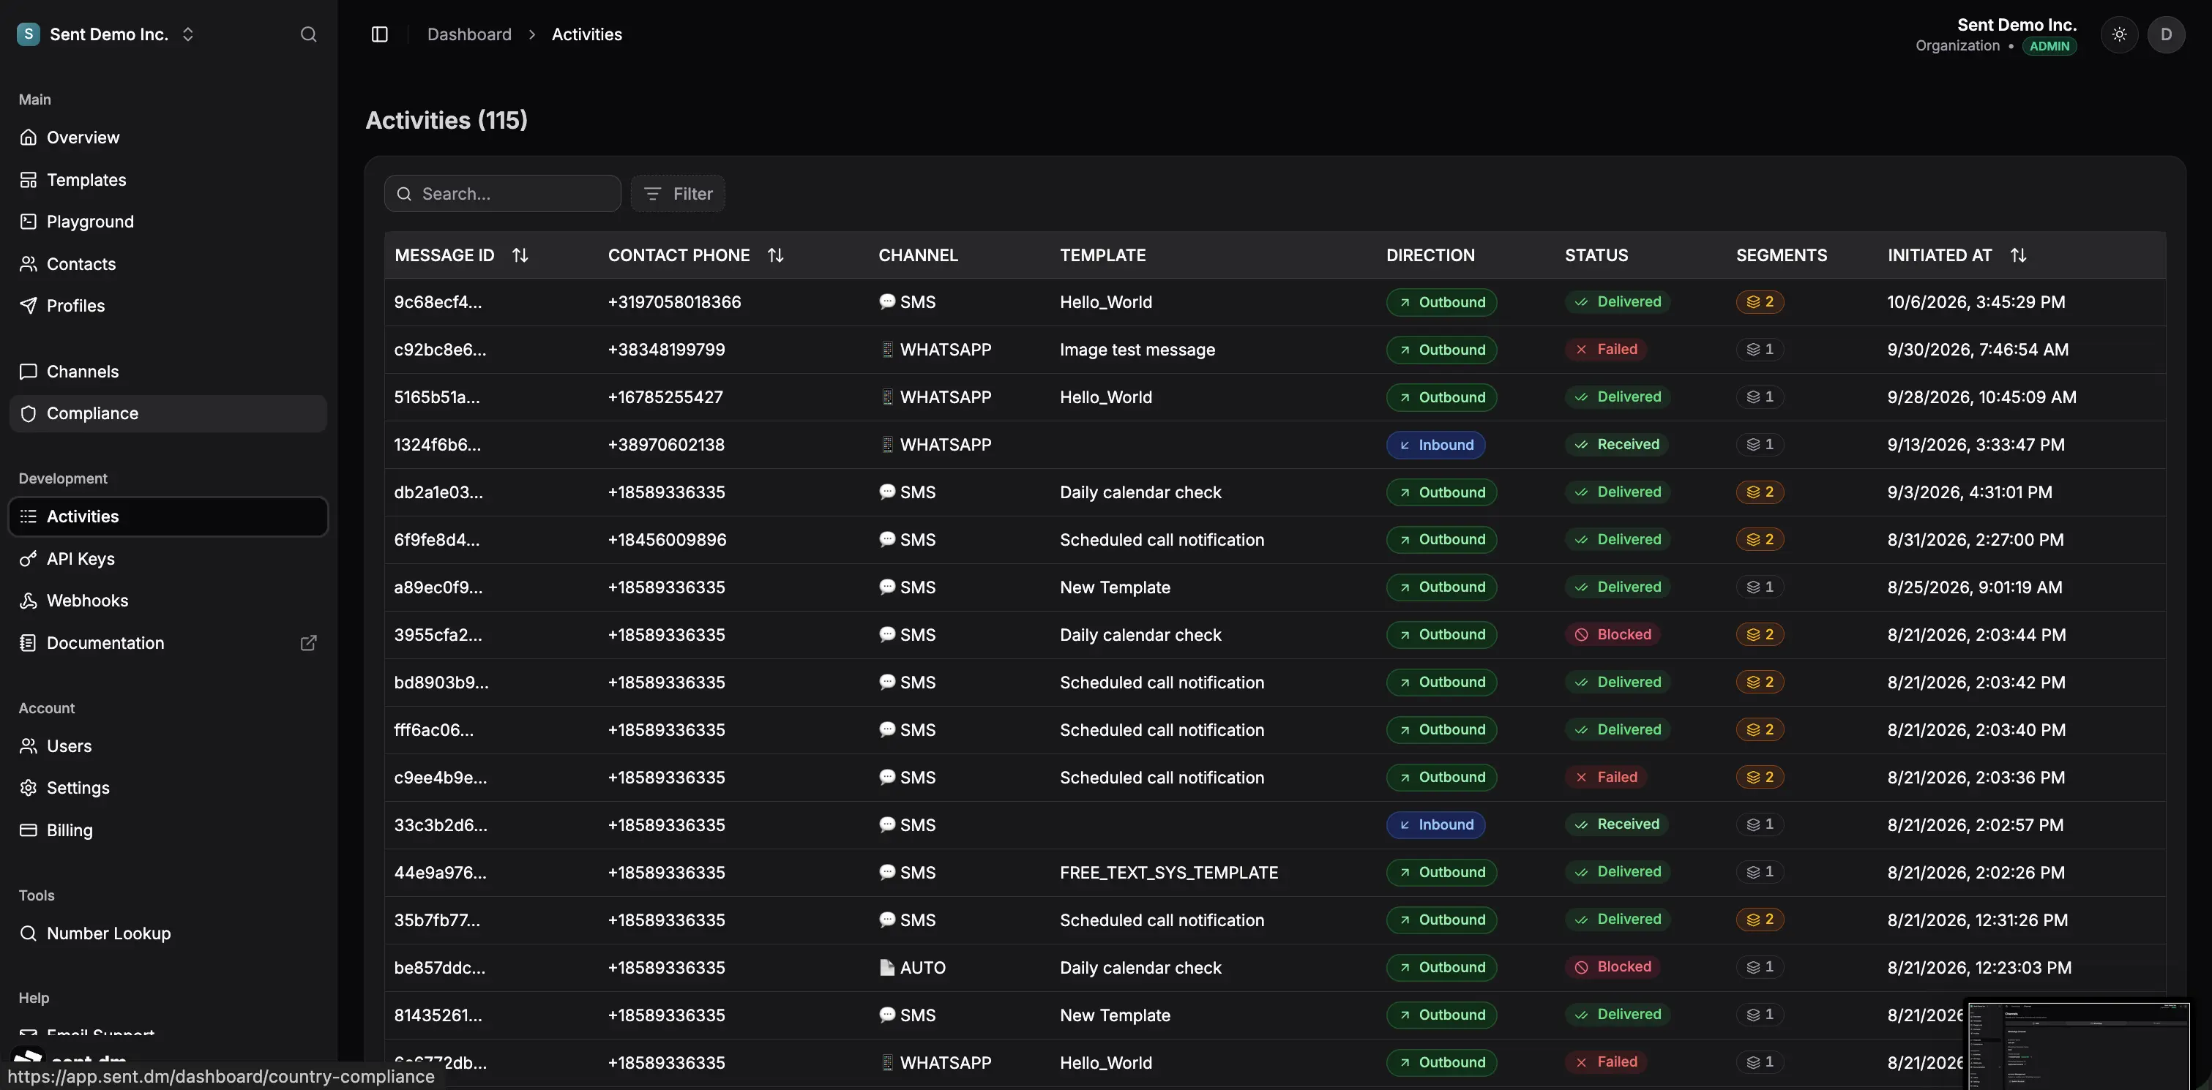This screenshot has height=1090, width=2212.
Task: Focus the Search input field
Action: (502, 193)
